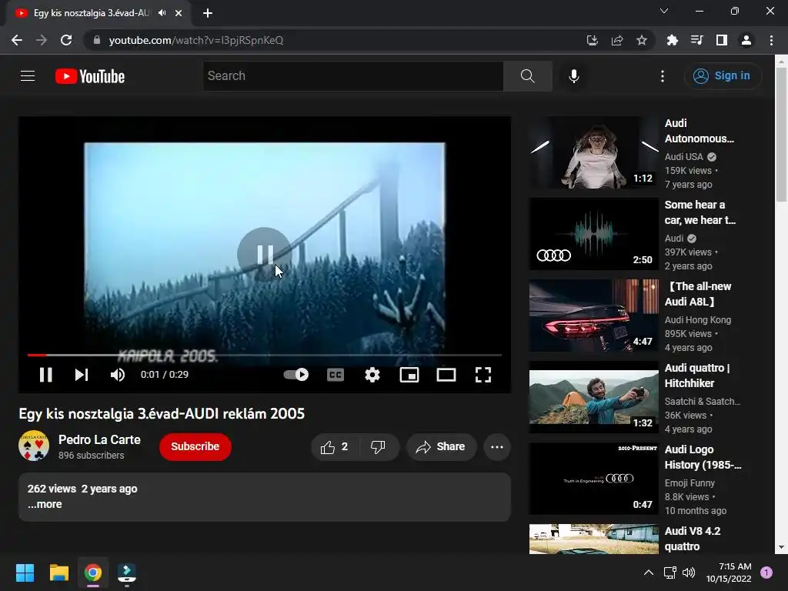Open the taskbar network icon
The height and width of the screenshot is (591, 788).
670,573
